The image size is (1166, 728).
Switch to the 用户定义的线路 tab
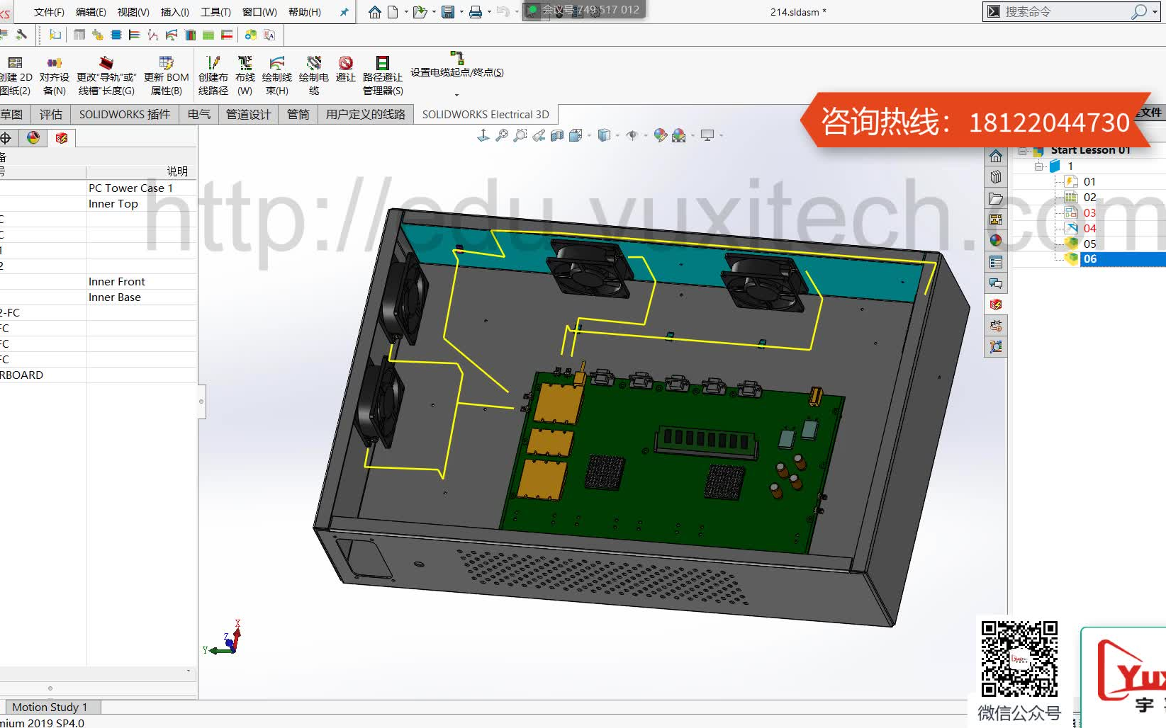tap(366, 114)
